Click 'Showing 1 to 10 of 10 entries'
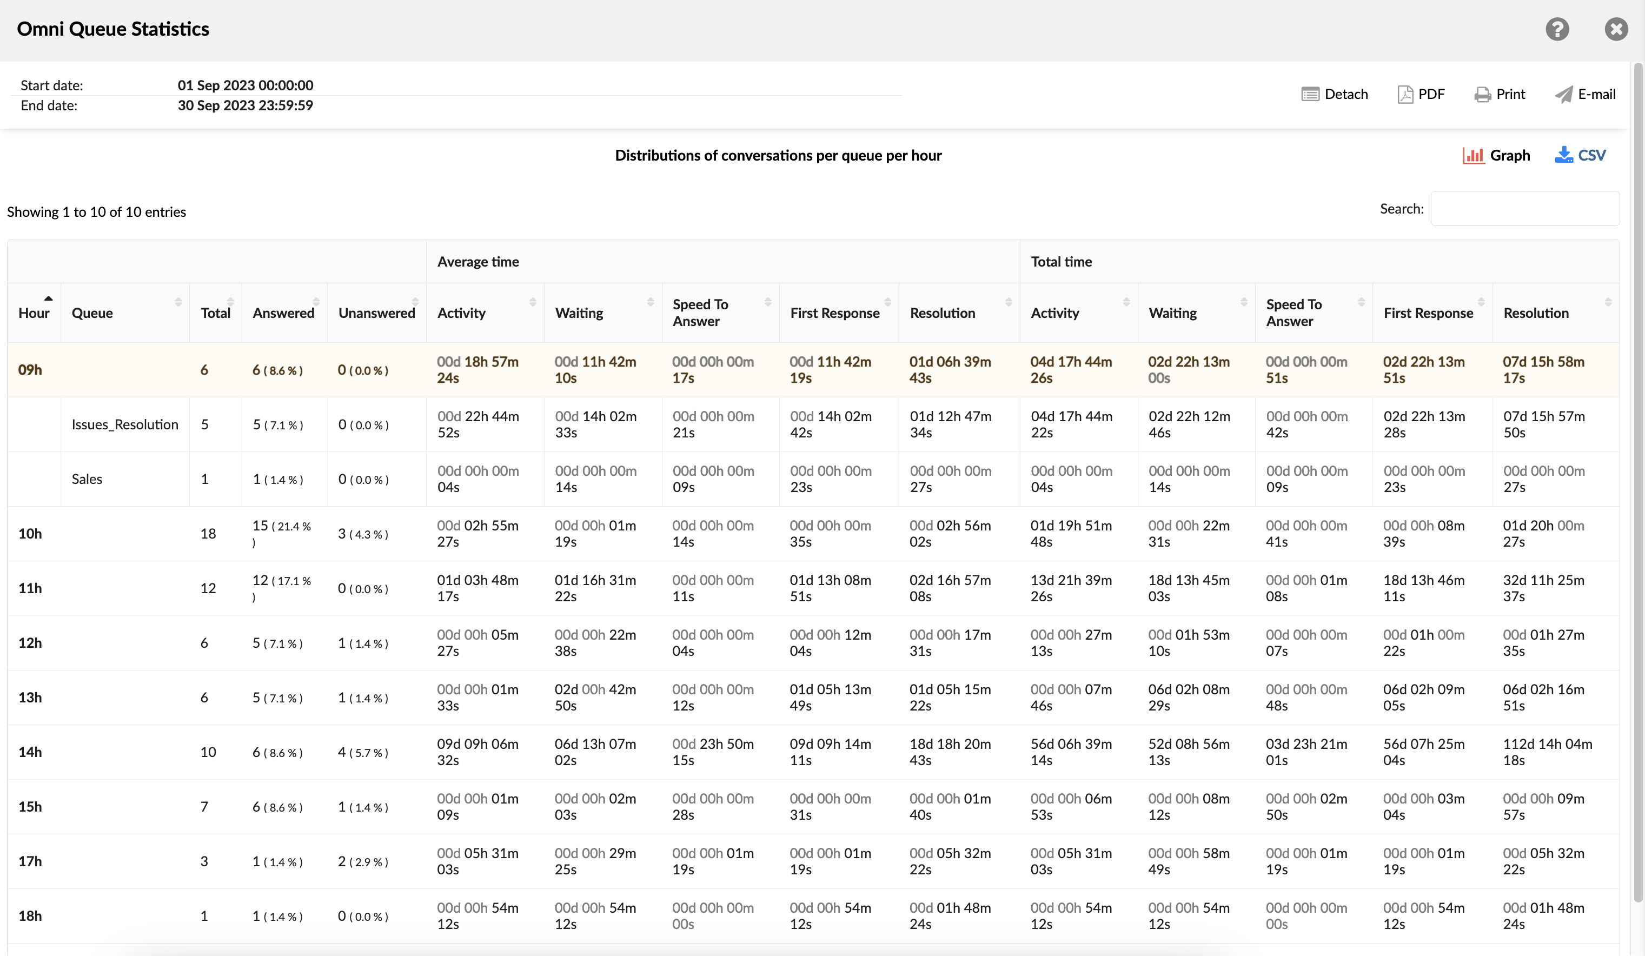Image resolution: width=1645 pixels, height=956 pixels. (96, 212)
